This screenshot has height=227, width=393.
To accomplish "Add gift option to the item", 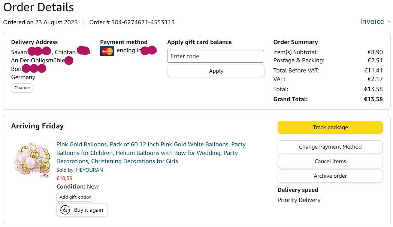I will [x=75, y=197].
